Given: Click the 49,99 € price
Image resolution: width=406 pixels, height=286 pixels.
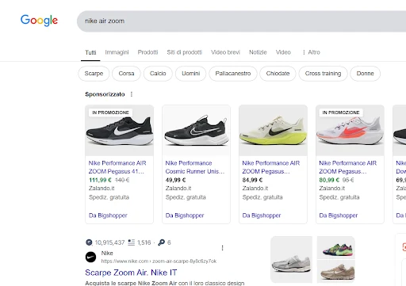Looking at the screenshot, I should click(175, 180).
